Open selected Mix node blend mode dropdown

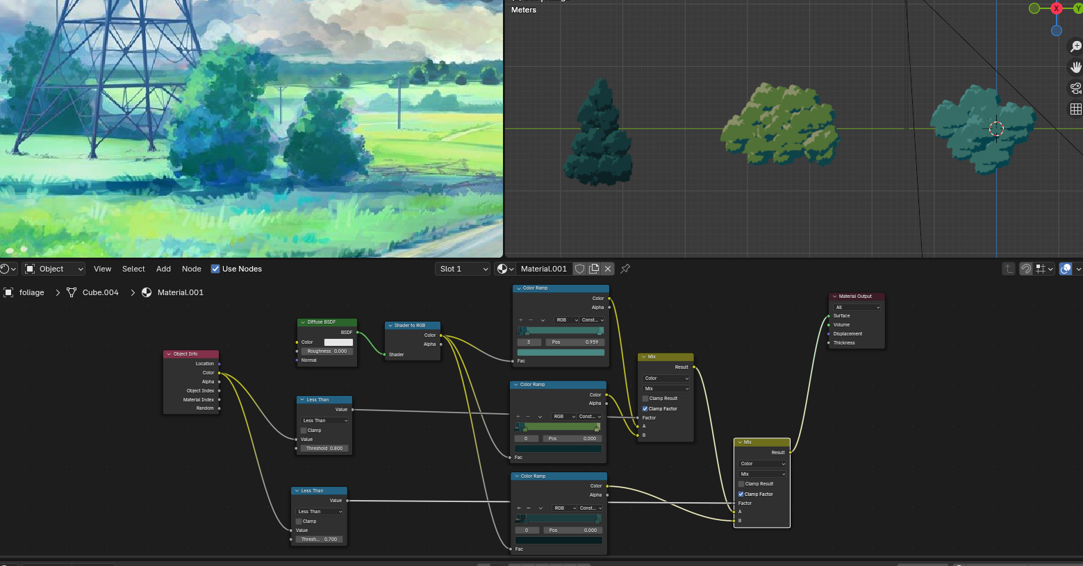tap(761, 474)
